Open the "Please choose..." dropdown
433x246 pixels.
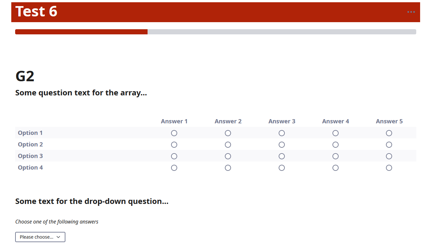click(40, 237)
